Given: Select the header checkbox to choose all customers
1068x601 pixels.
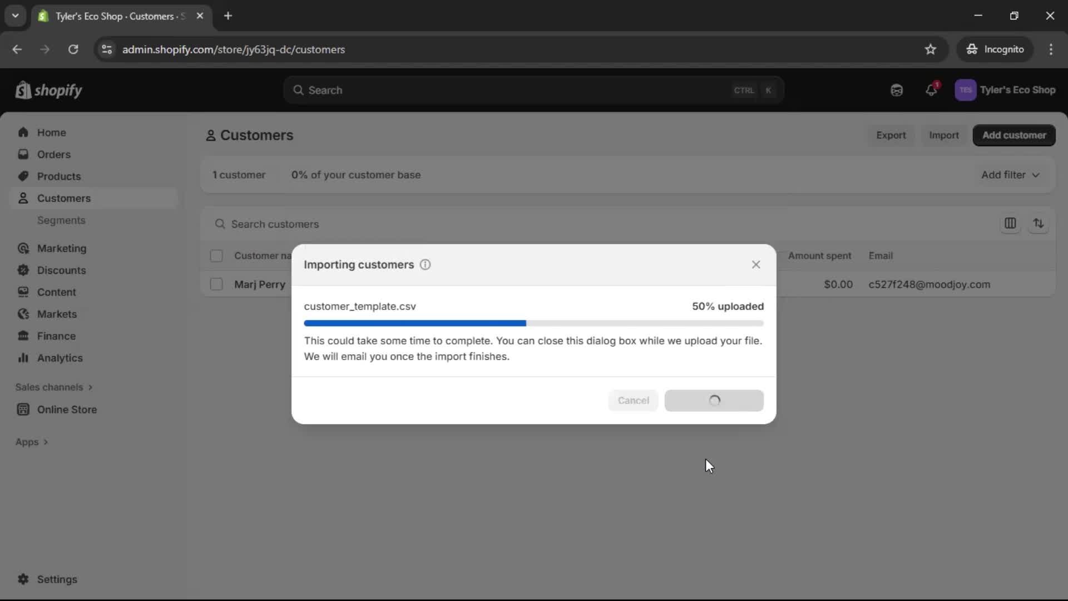Looking at the screenshot, I should (x=216, y=255).
